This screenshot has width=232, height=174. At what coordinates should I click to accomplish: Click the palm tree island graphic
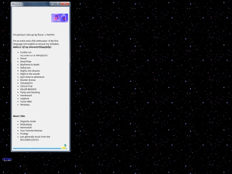[64, 147]
